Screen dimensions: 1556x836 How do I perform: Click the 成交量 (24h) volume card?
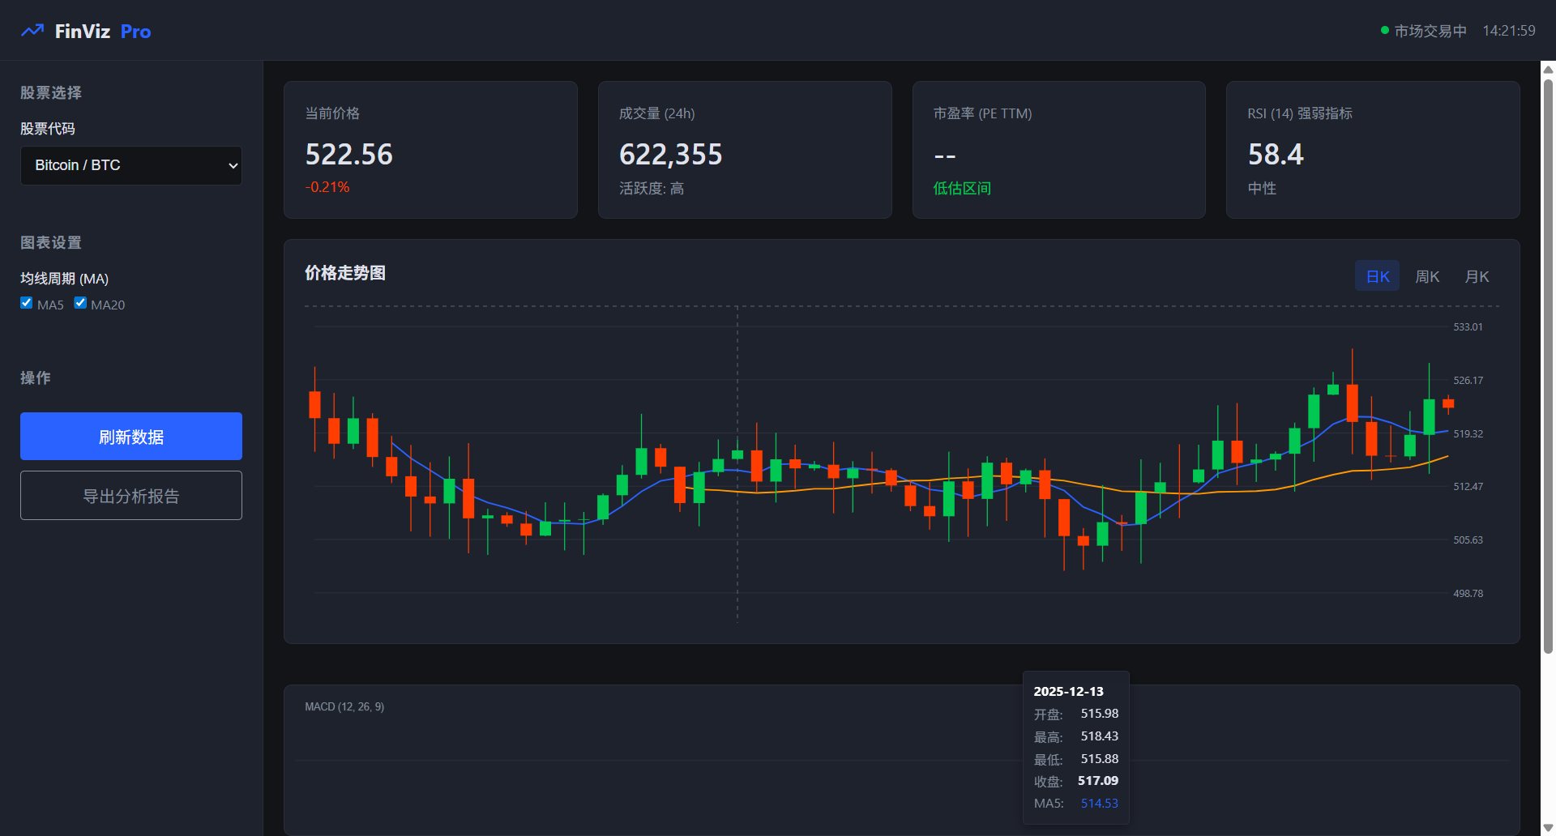tap(744, 150)
